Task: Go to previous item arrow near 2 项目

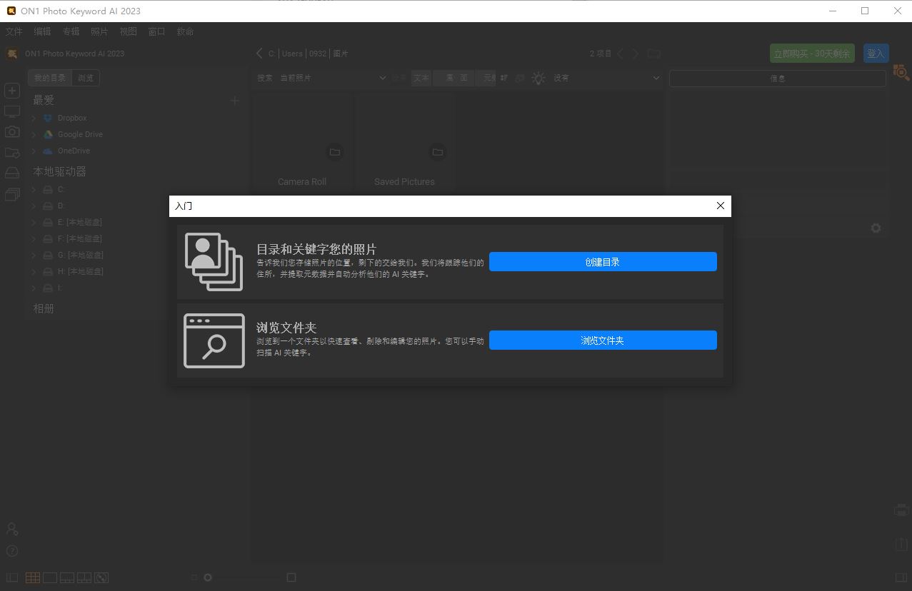Action: [620, 54]
